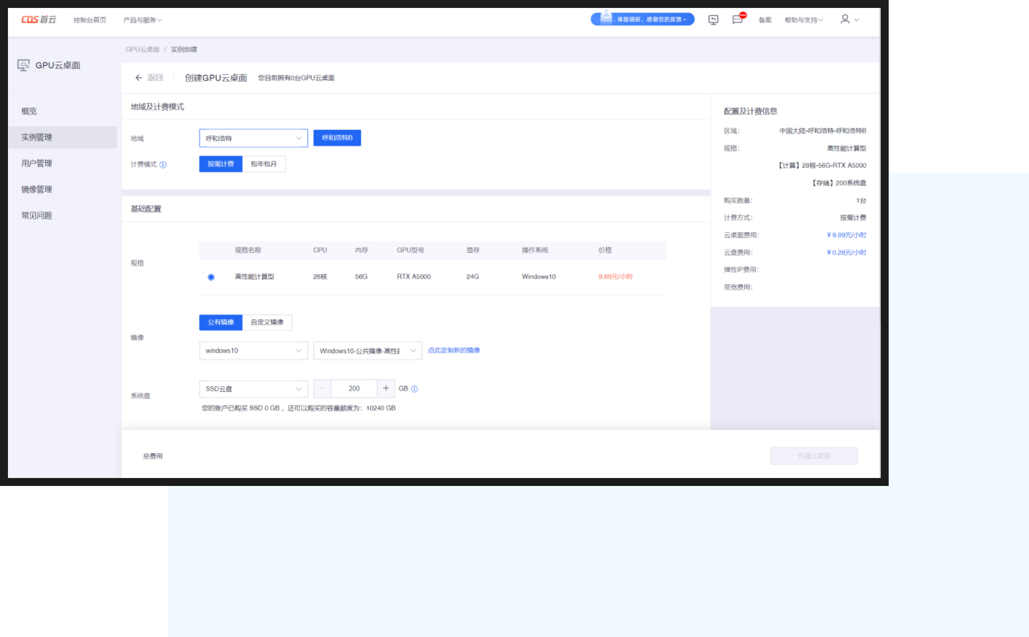Image resolution: width=1029 pixels, height=637 pixels.
Task: Expand the windows10 image dropdown
Action: click(x=253, y=351)
